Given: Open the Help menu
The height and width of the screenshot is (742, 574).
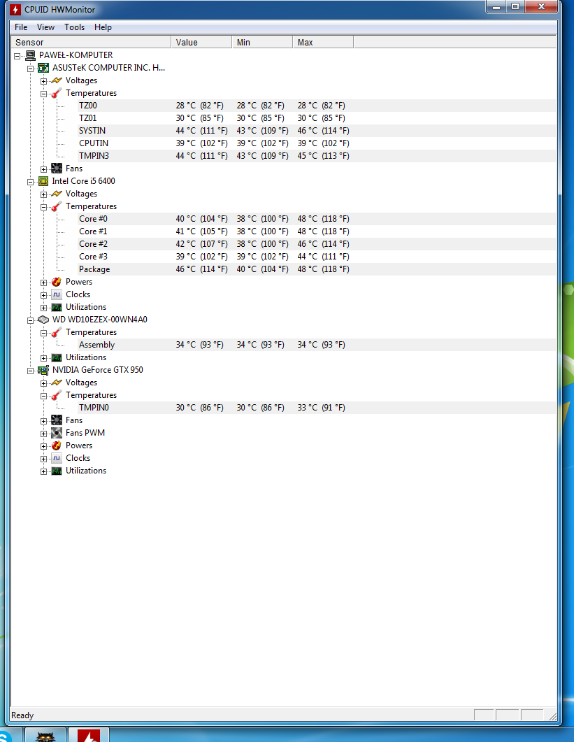Looking at the screenshot, I should click(x=103, y=27).
